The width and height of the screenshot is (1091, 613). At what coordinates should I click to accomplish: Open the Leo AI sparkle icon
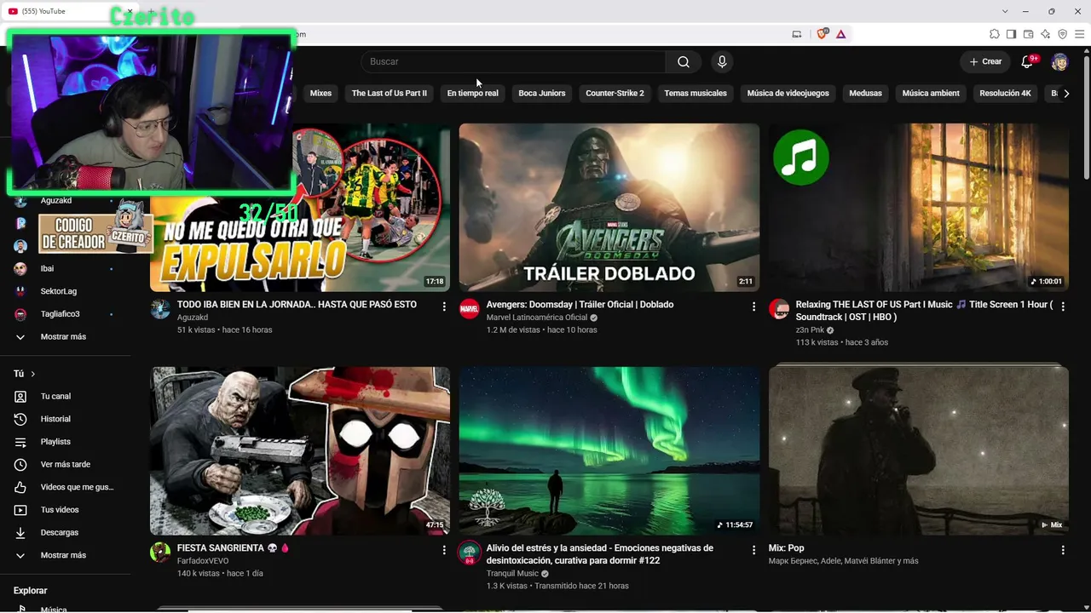coord(1045,34)
